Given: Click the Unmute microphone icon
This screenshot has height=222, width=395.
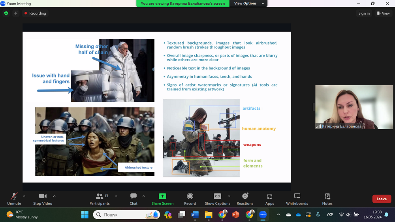Looking at the screenshot, I should [x=14, y=196].
